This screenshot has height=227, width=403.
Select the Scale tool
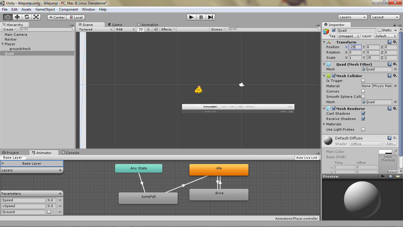click(x=36, y=17)
